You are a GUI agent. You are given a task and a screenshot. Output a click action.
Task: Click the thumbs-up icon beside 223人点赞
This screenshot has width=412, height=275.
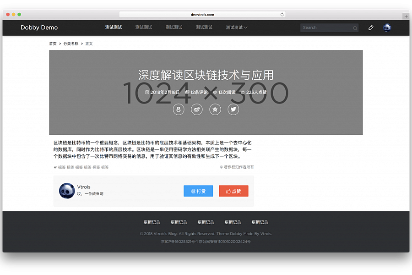243,93
